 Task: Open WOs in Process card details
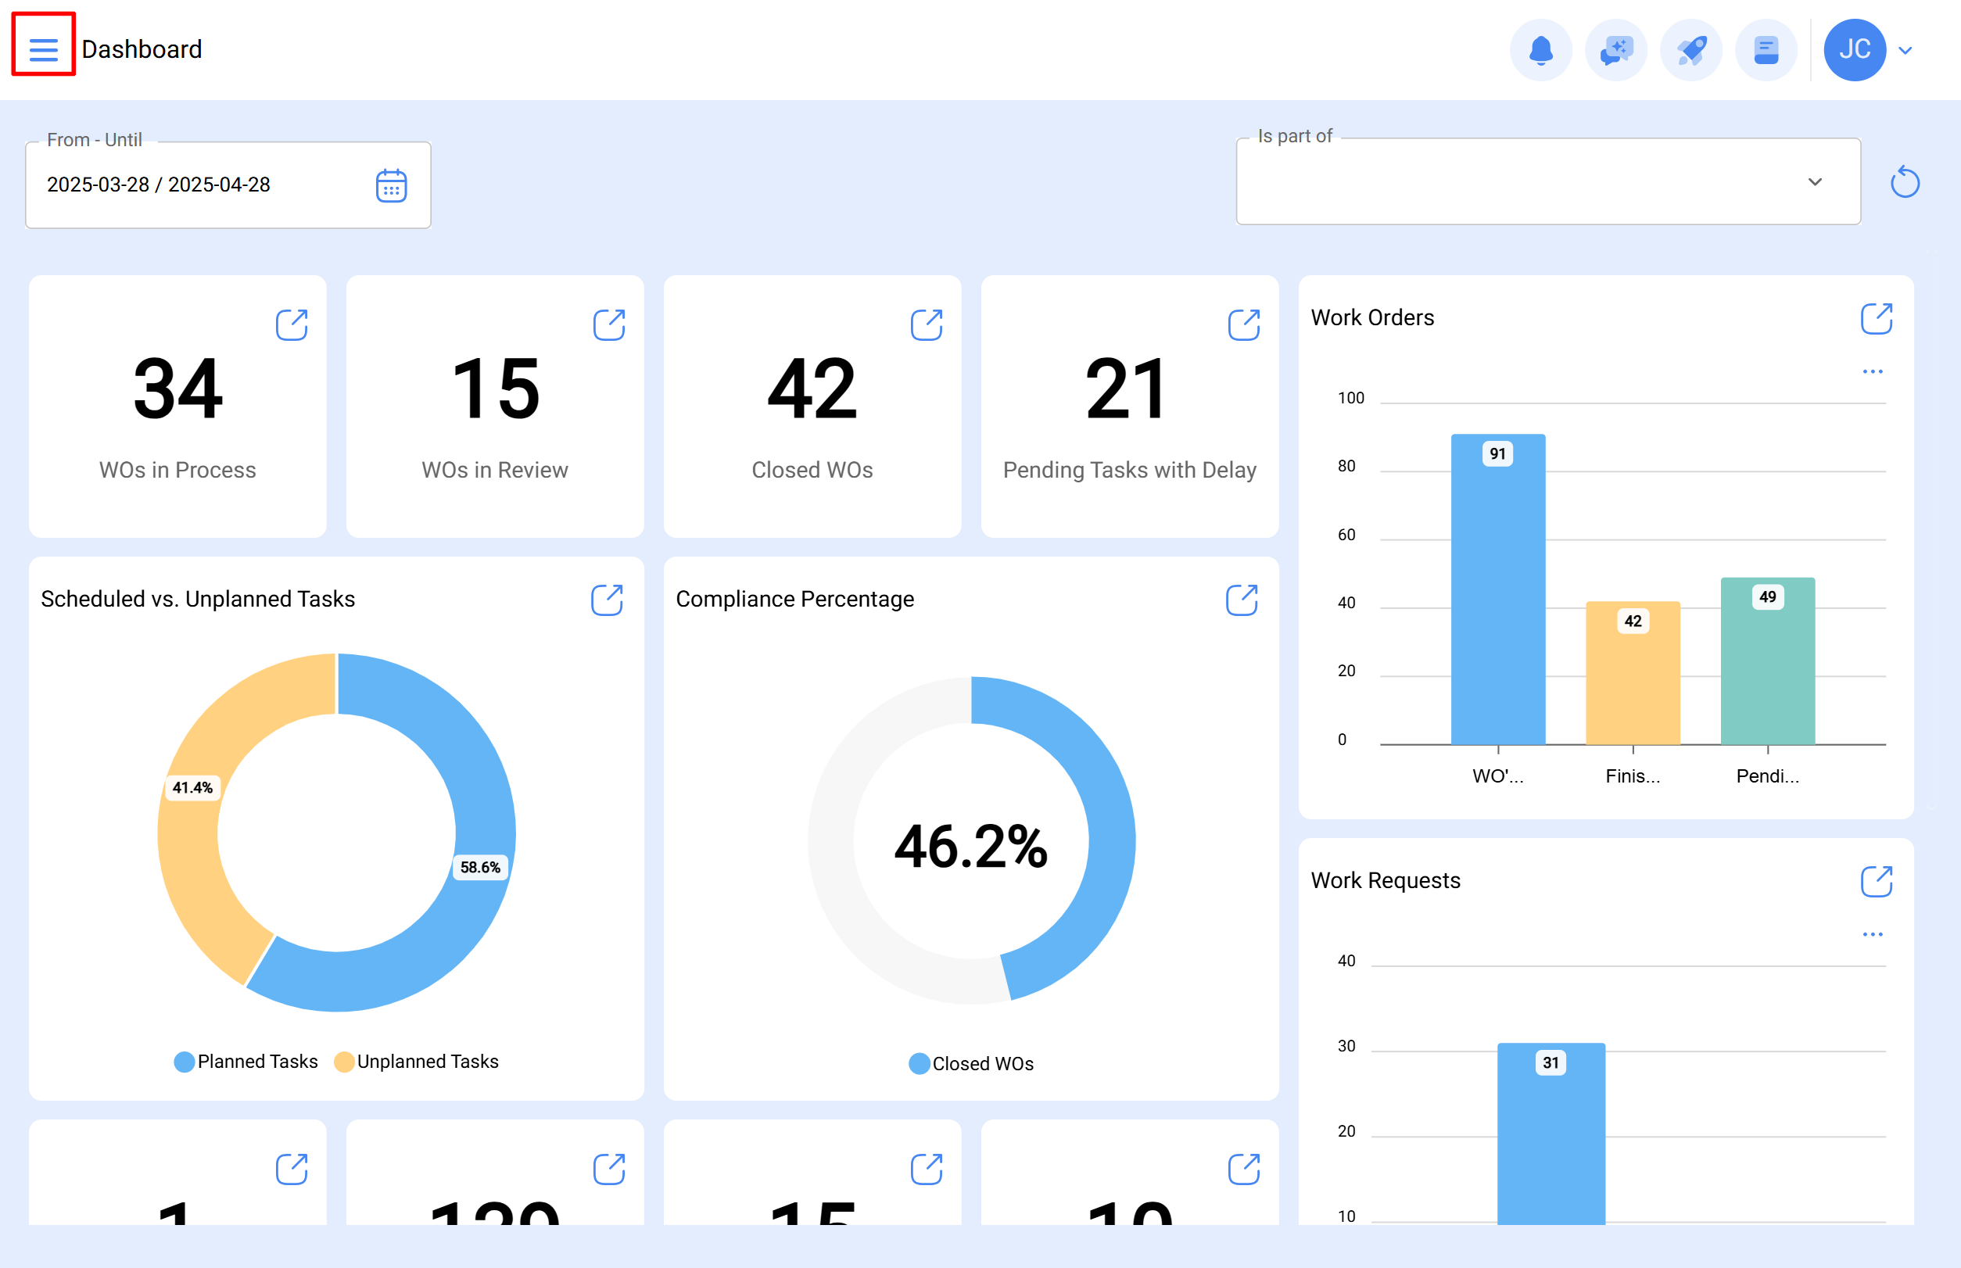(x=292, y=324)
